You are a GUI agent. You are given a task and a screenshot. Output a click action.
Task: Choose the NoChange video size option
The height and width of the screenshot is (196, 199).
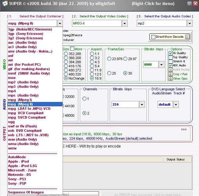[66, 78]
